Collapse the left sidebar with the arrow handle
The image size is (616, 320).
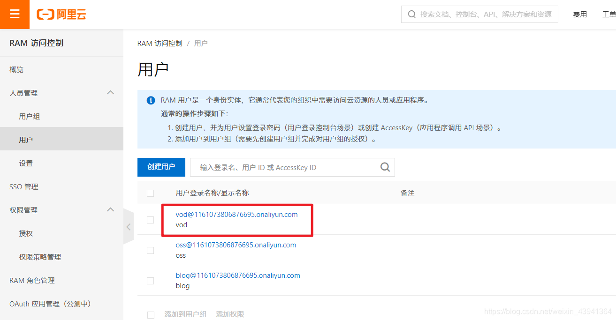[128, 226]
